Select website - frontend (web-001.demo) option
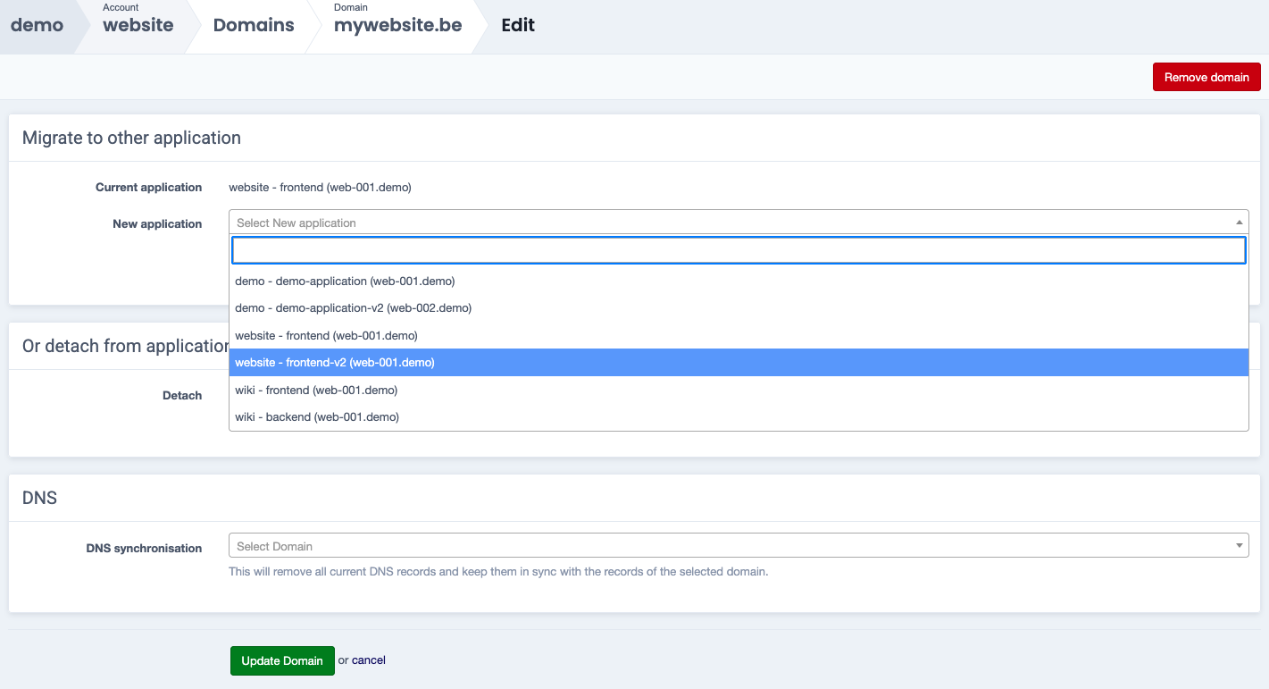1269x689 pixels. (326, 335)
